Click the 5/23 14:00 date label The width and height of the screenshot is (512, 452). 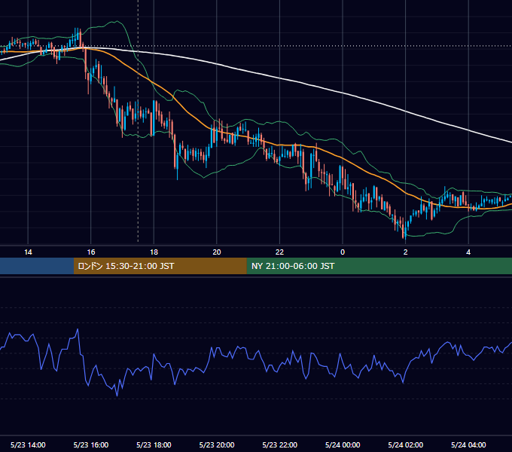28,444
